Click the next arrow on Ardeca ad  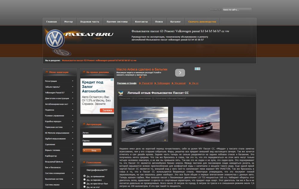[x=180, y=72]
